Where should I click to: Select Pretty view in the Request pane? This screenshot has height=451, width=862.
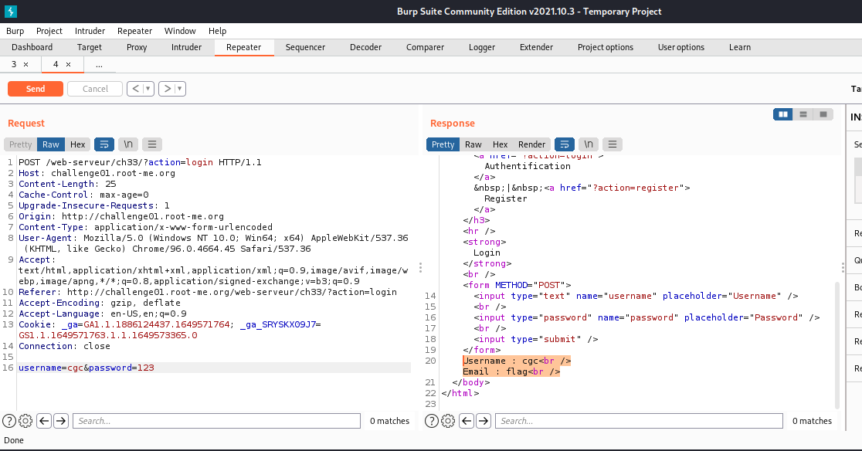(x=20, y=144)
